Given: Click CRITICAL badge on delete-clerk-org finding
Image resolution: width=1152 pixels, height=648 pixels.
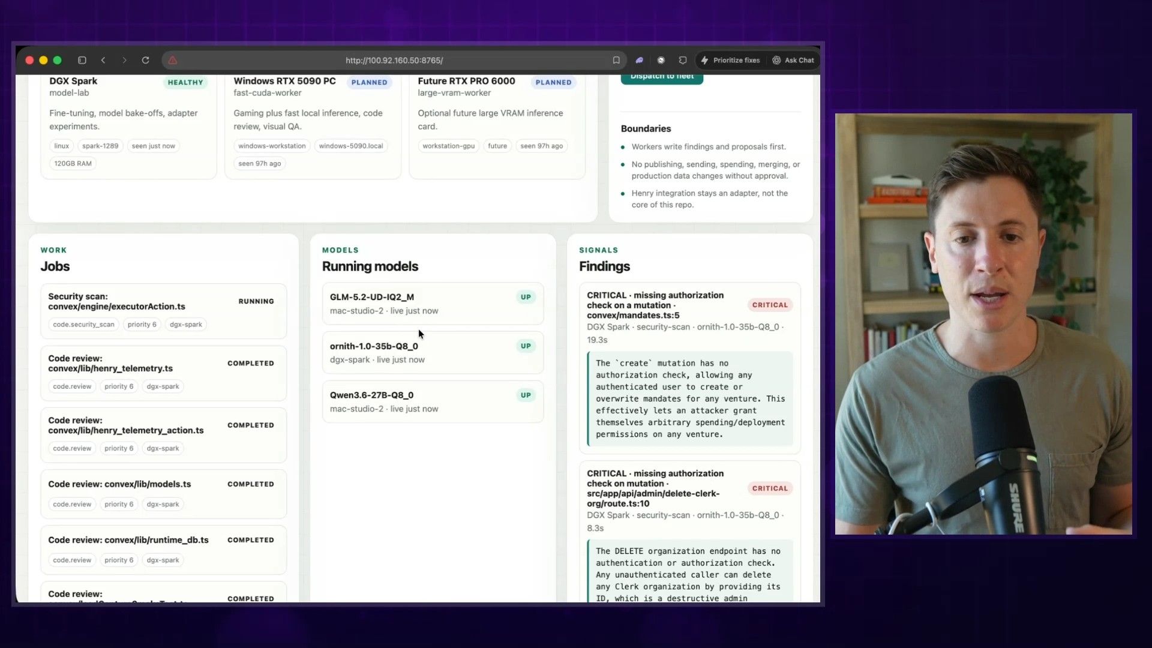Looking at the screenshot, I should click(x=770, y=488).
